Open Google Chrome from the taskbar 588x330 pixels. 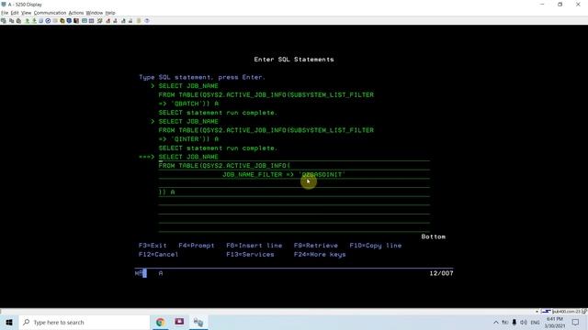161,322
